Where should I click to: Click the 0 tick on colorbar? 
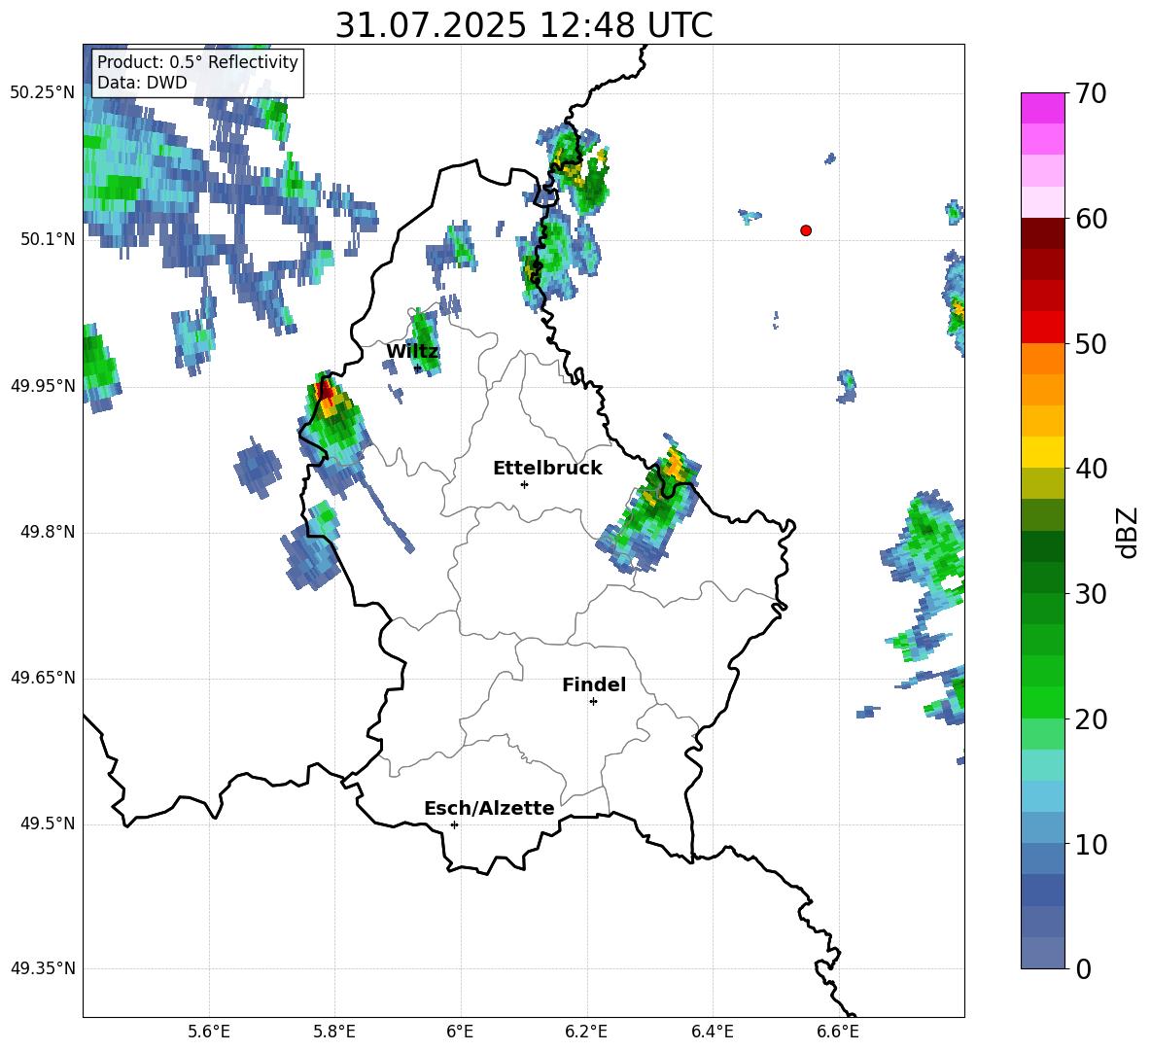pos(1084,969)
